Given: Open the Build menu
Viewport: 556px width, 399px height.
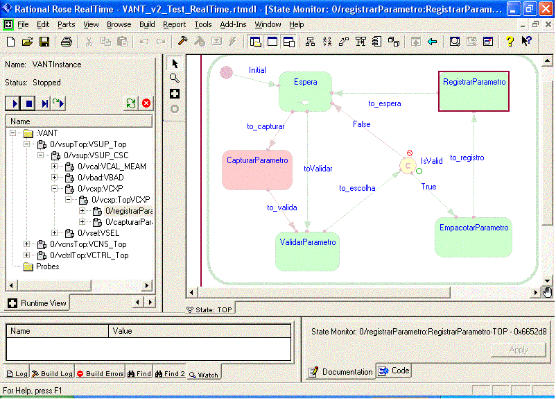Looking at the screenshot, I should (x=147, y=24).
